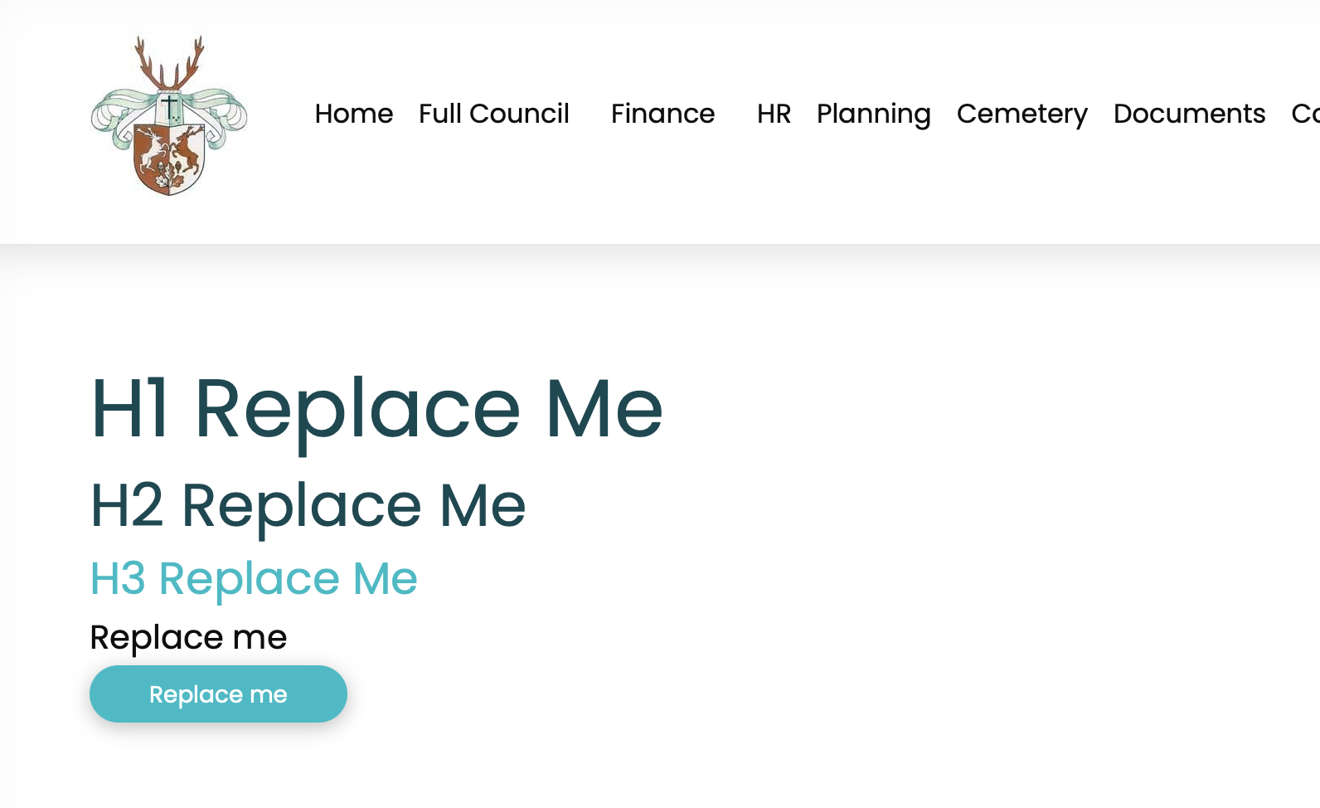Image resolution: width=1320 pixels, height=808 pixels.
Task: Click the H2 Replace Me heading
Action: point(308,505)
